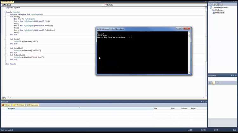Toggle the 0 Messages filter

tap(32, 105)
